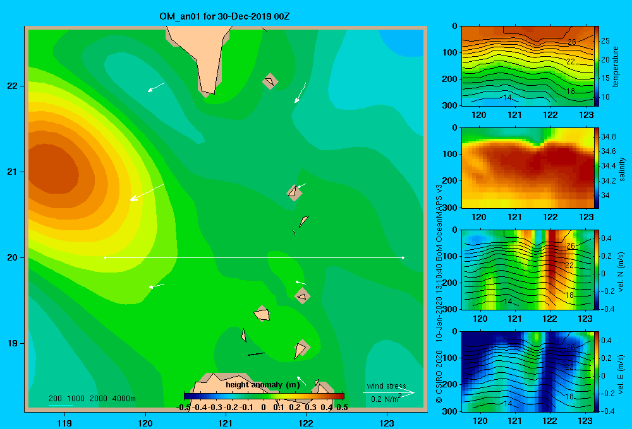Click longitude label 123 under main map
The height and width of the screenshot is (429, 632).
click(387, 423)
